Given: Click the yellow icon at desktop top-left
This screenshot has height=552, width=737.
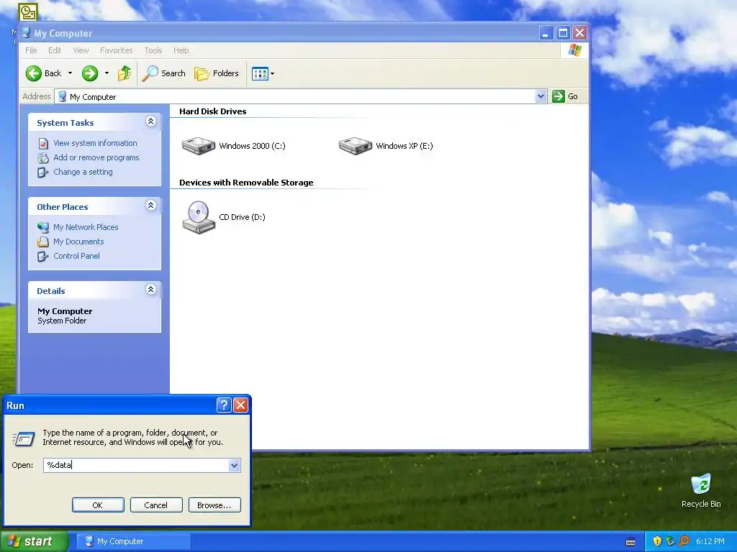Looking at the screenshot, I should coord(28,12).
